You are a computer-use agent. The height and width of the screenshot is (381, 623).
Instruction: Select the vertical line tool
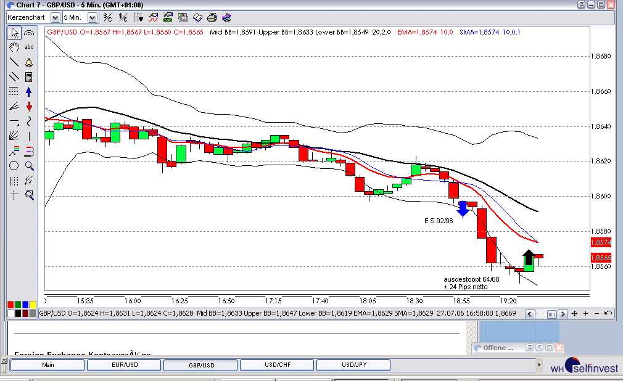click(x=29, y=136)
